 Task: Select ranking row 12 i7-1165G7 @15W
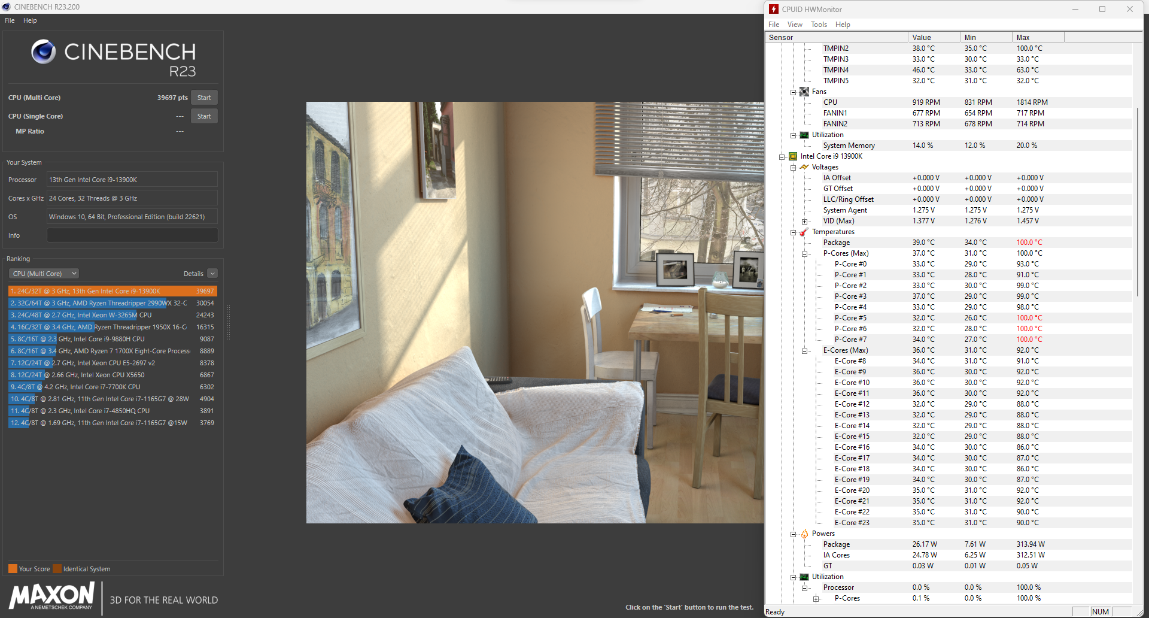click(x=113, y=423)
